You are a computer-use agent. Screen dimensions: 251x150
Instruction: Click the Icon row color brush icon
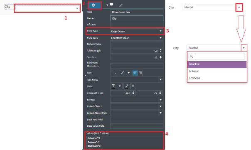click(122, 73)
